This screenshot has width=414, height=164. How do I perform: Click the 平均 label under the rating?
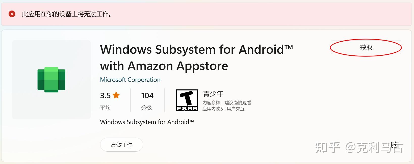[x=105, y=108]
